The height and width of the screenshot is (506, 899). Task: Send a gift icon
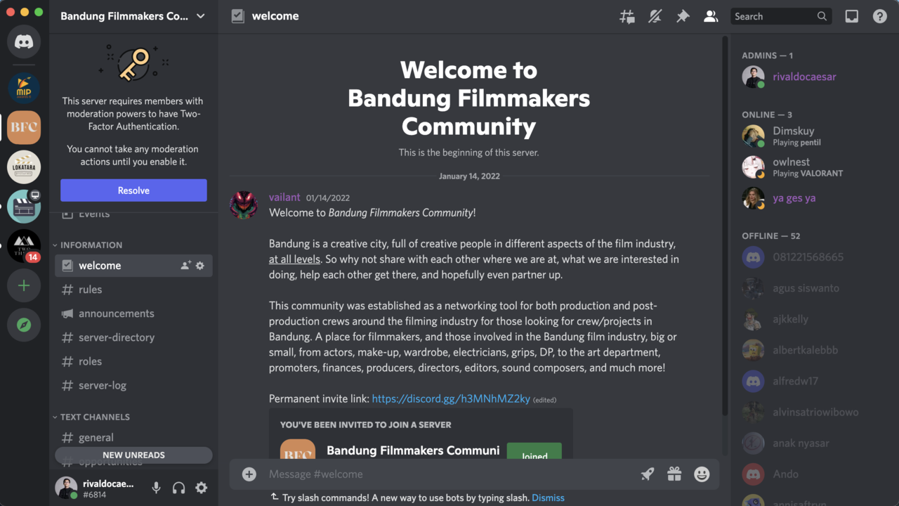tap(674, 474)
